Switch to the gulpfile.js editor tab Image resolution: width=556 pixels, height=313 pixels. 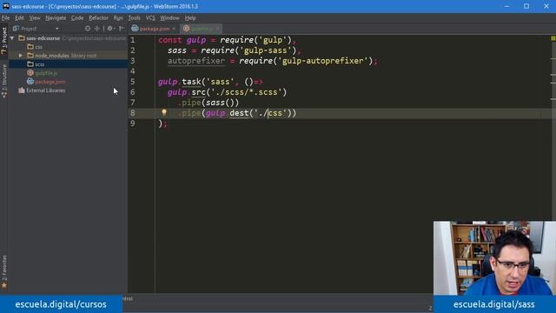202,29
